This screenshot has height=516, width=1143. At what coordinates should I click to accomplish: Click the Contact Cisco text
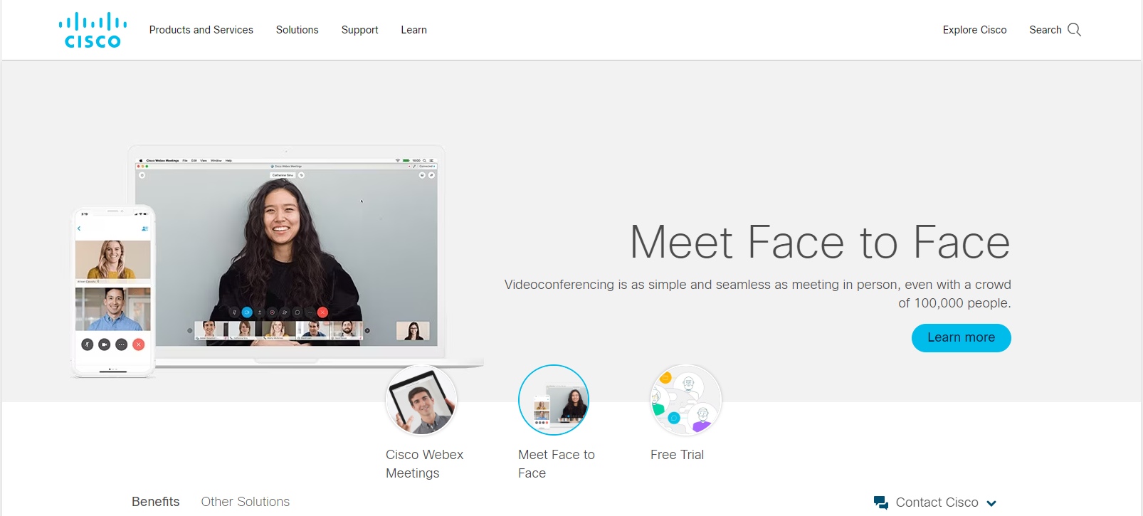tap(937, 502)
